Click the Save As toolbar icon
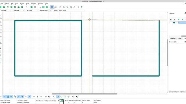The width and height of the screenshot is (186, 104). [15, 7]
